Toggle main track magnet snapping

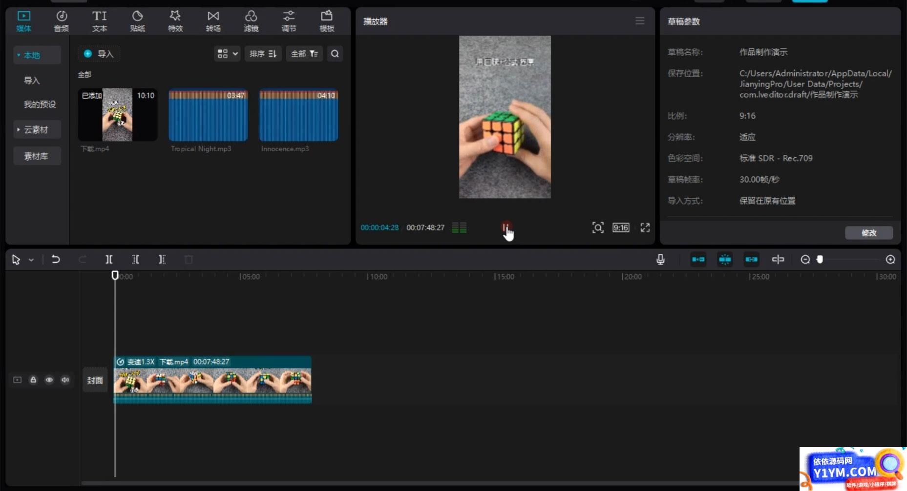pos(698,259)
